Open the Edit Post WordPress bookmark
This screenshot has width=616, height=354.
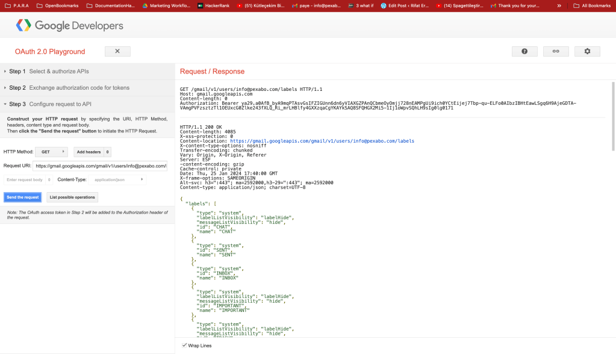coord(405,5)
